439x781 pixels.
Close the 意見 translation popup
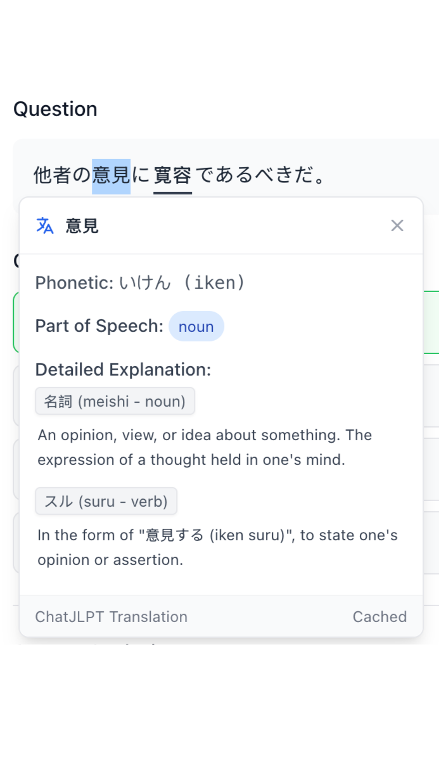coord(397,225)
